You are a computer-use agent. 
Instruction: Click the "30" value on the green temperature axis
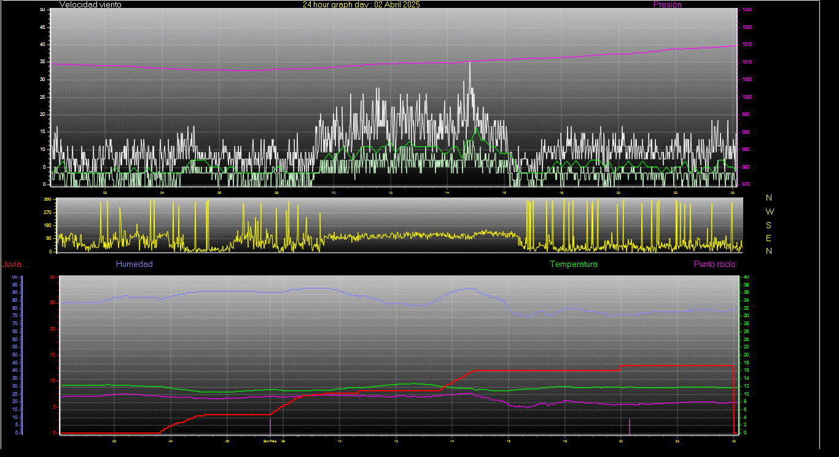point(746,315)
